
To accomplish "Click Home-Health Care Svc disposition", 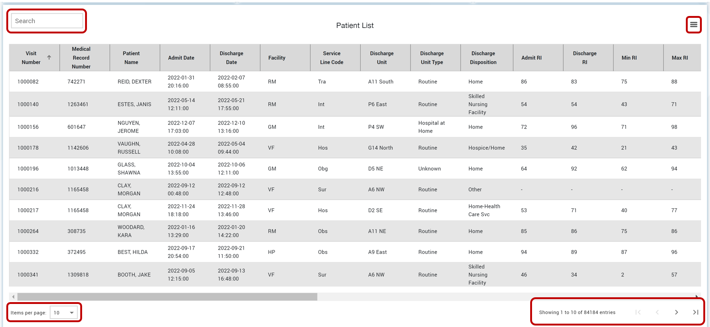I will 484,210.
